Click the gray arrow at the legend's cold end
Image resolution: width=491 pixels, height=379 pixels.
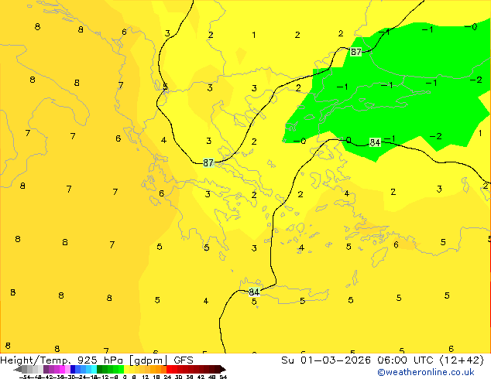tap(18, 370)
